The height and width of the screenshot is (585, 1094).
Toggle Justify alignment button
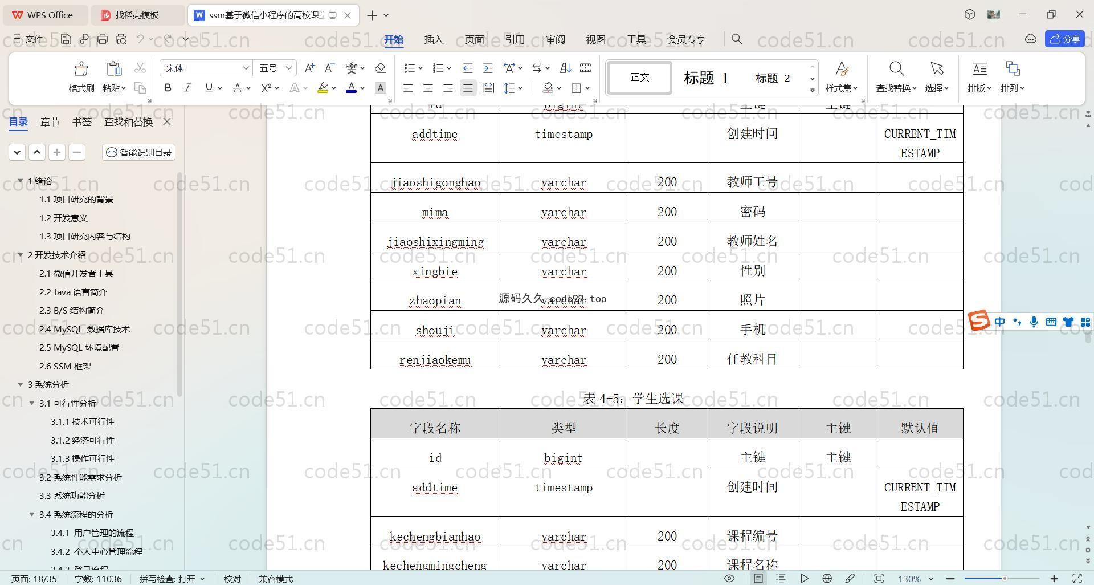tap(468, 88)
